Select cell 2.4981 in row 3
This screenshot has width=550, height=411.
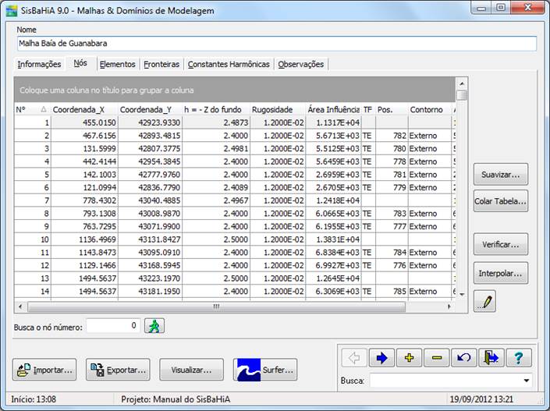pos(216,149)
